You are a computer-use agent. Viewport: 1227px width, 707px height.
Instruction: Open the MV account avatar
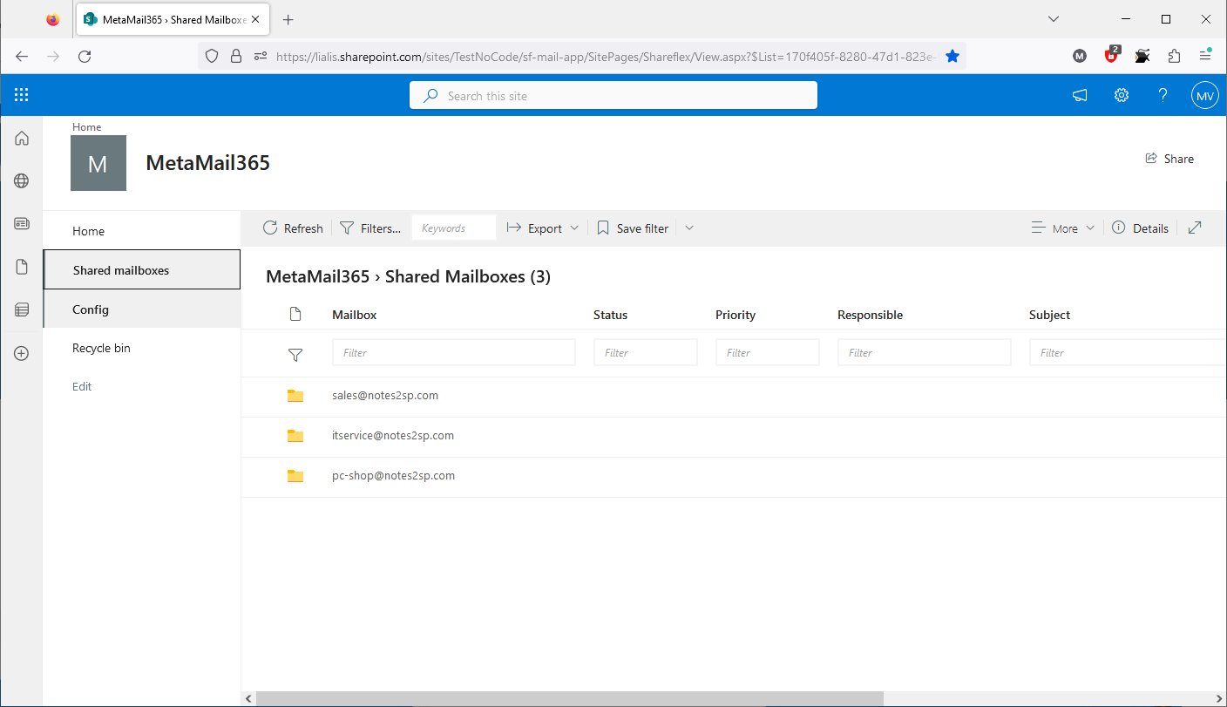click(1204, 96)
